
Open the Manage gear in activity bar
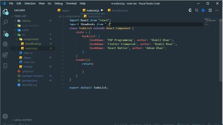pyautogui.click(x=5, y=116)
